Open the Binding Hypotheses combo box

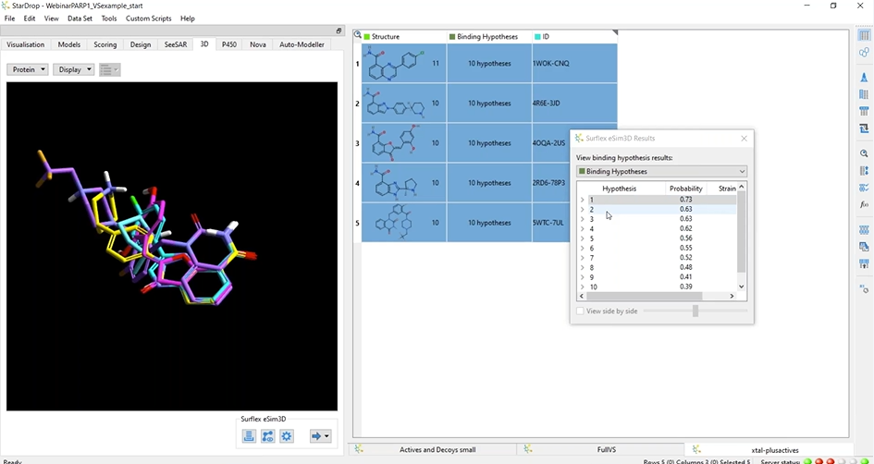coord(660,171)
